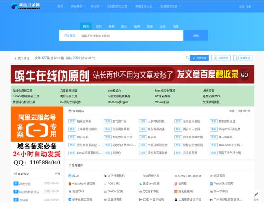Open the ico图标在线制作 tool link
This screenshot has width=264, height=203.
click(70, 102)
